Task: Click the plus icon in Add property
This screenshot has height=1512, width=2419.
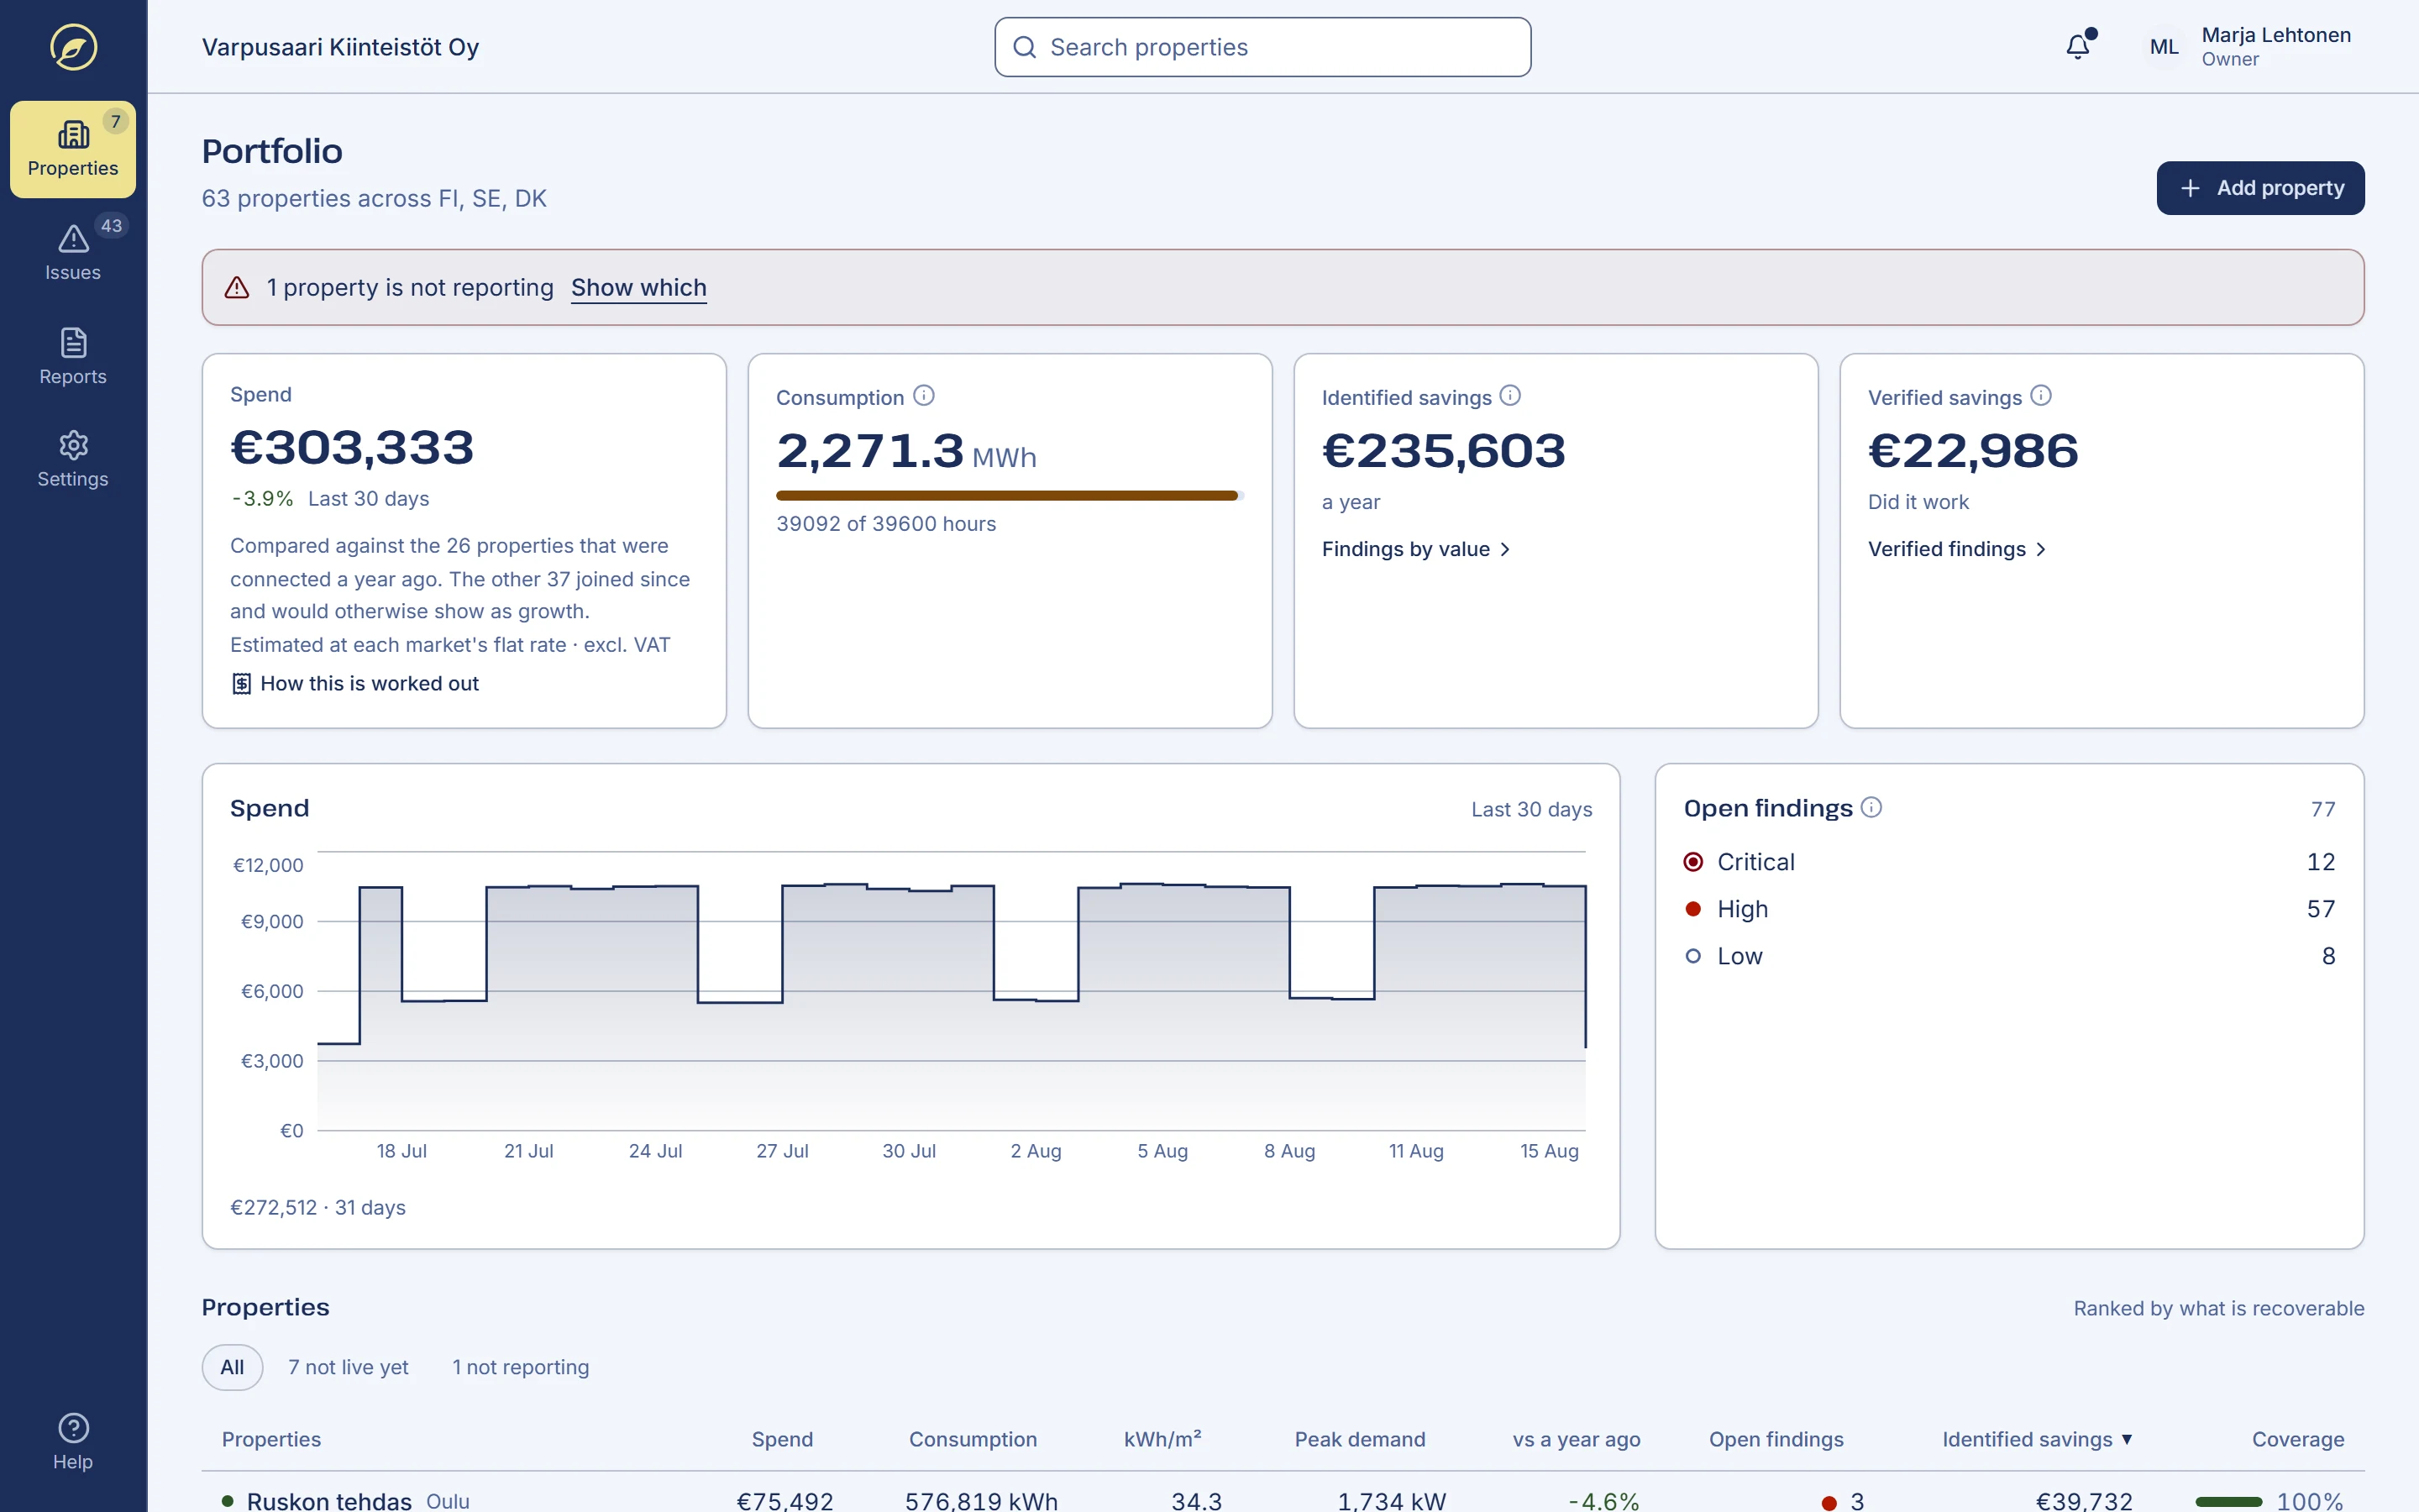Action: (2190, 188)
